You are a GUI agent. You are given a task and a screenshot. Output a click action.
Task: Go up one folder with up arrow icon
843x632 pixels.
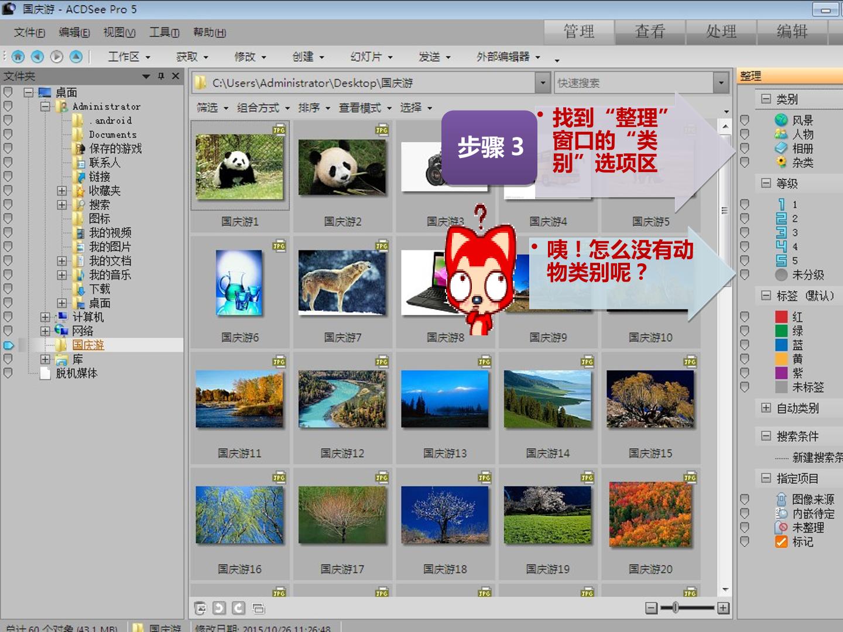pos(76,56)
